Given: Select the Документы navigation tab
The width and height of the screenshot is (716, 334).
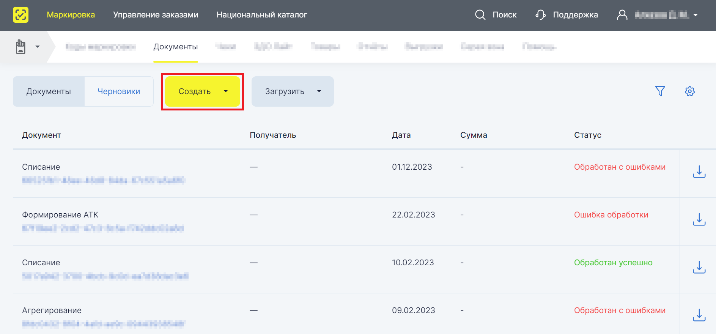Looking at the screenshot, I should [176, 47].
